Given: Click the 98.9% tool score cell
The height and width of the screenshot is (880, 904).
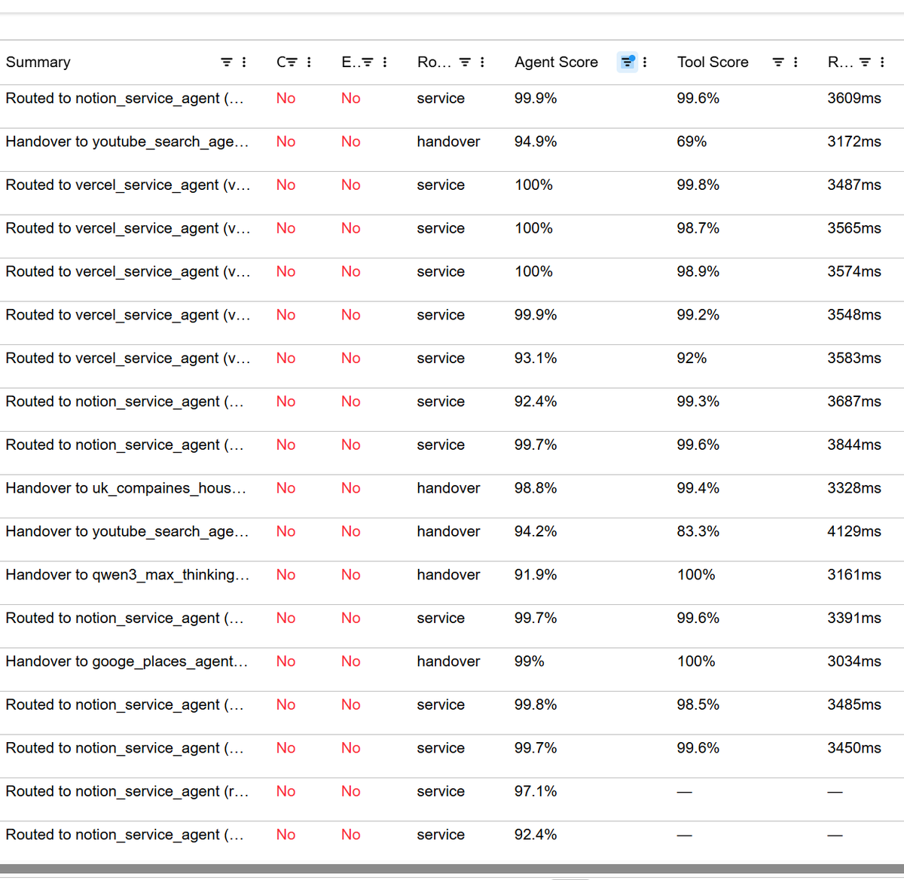Looking at the screenshot, I should pos(698,272).
